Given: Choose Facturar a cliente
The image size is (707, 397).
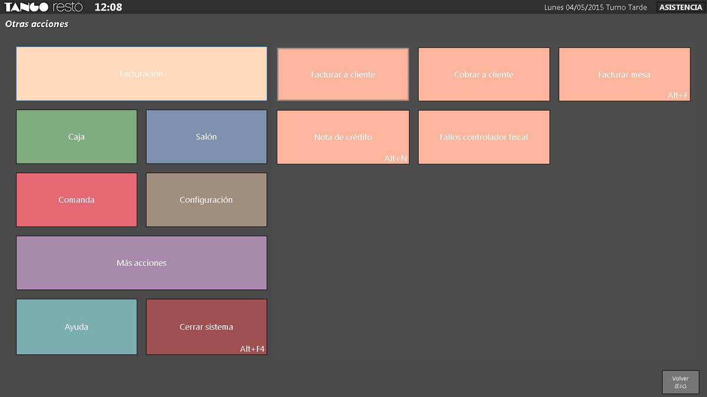Looking at the screenshot, I should [x=343, y=75].
